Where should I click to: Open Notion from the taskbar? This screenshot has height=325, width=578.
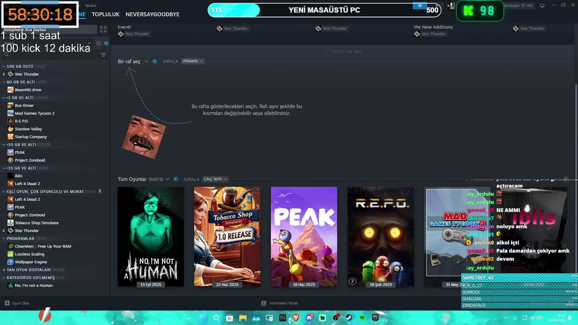(283, 318)
